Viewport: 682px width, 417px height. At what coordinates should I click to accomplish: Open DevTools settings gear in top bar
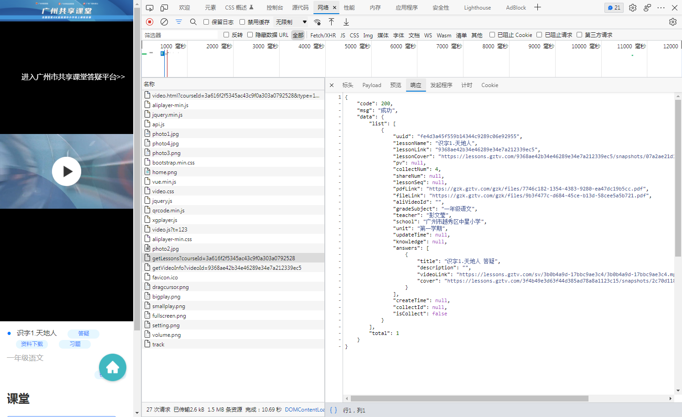click(633, 8)
